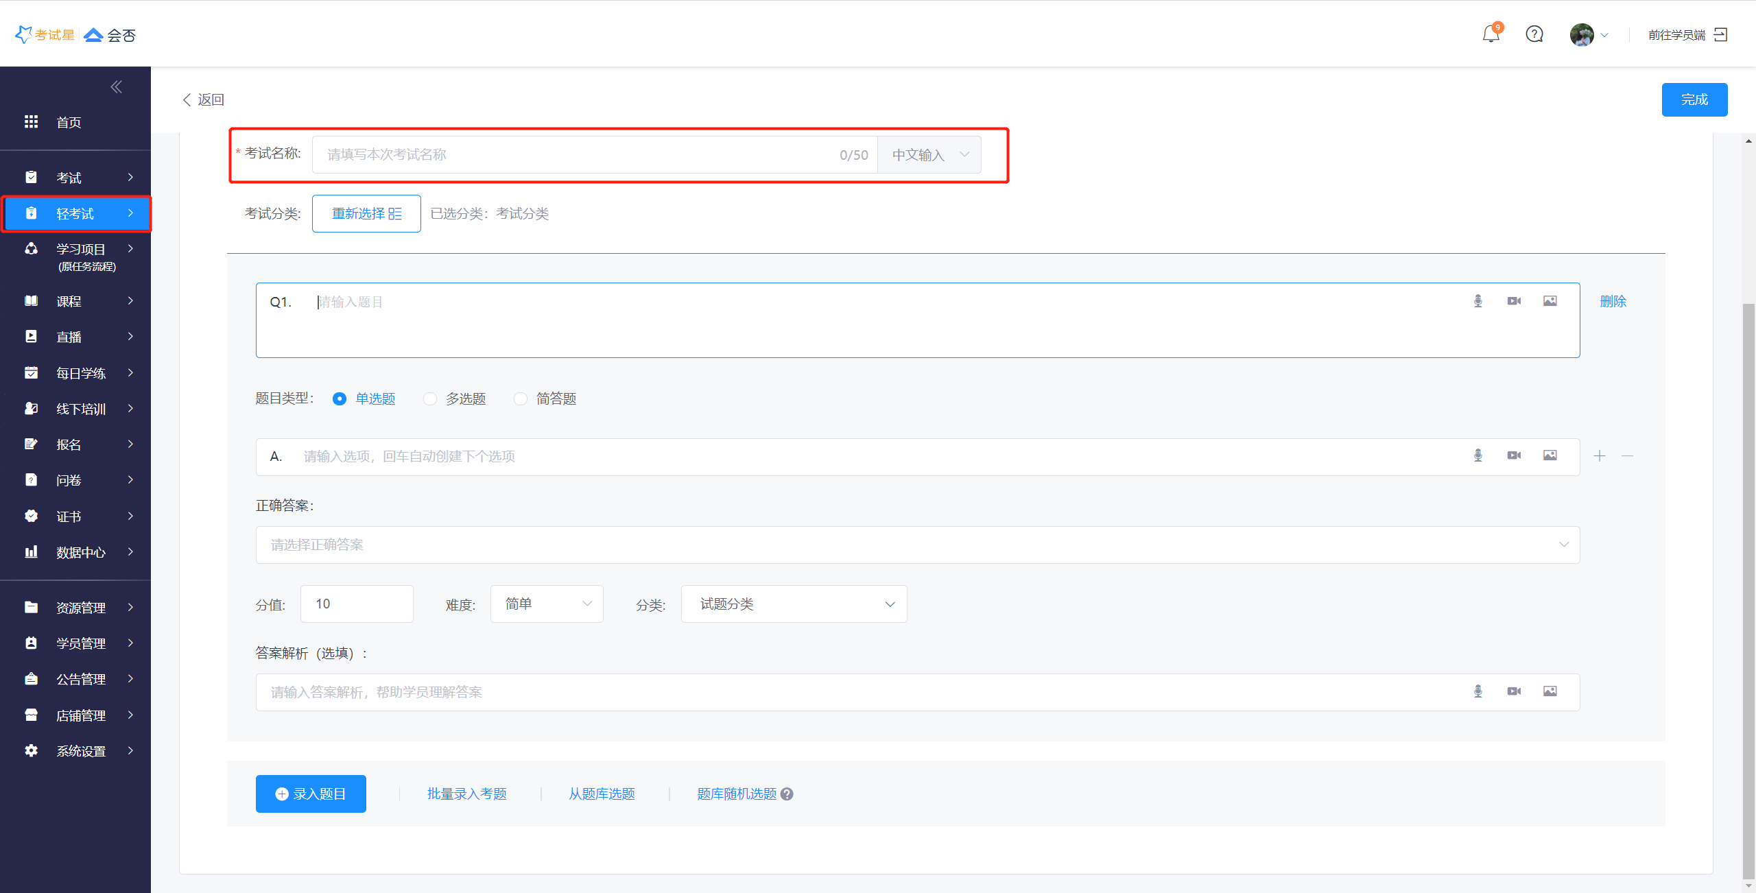Select 单选题 question type
Viewport: 1756px width, 893px height.
coord(340,399)
